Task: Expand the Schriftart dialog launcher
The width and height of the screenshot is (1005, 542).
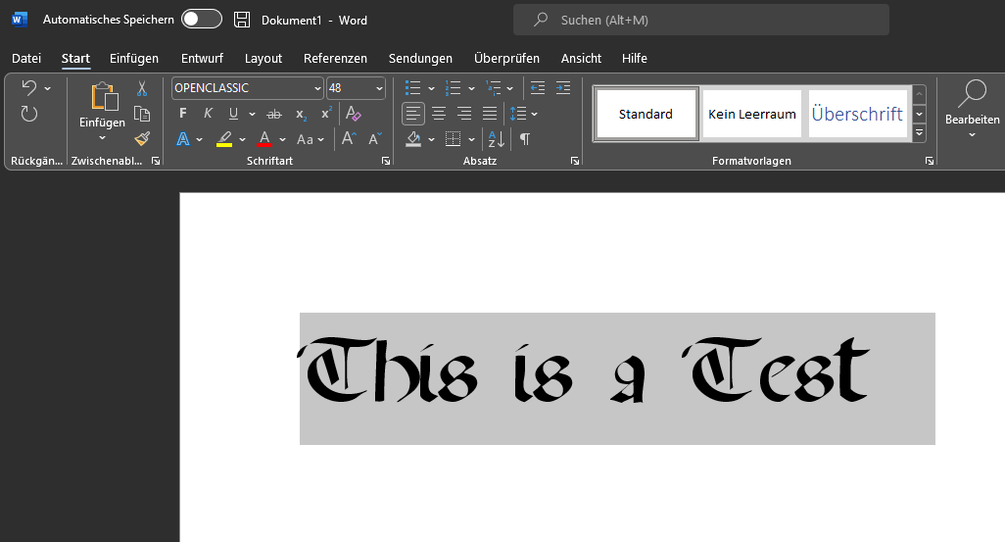Action: [x=385, y=161]
